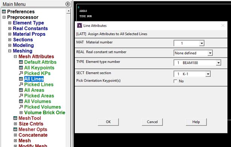
Task: Click the All Keypoints dialog icon
Action: 21,68
